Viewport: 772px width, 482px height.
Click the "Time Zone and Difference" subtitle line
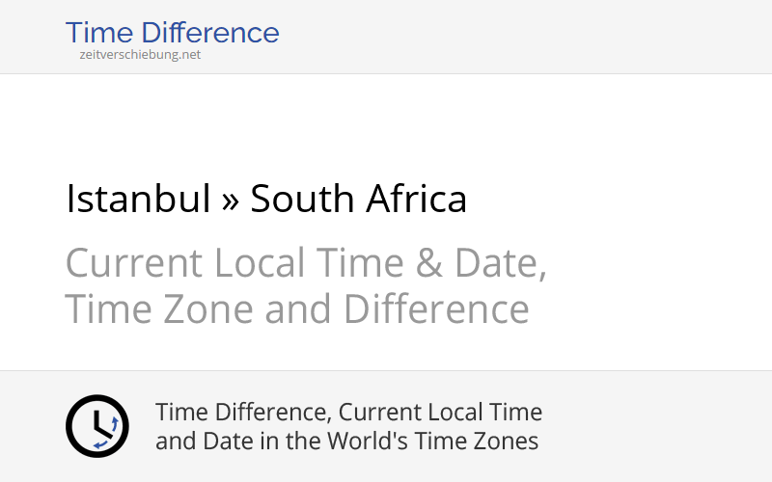click(x=297, y=309)
